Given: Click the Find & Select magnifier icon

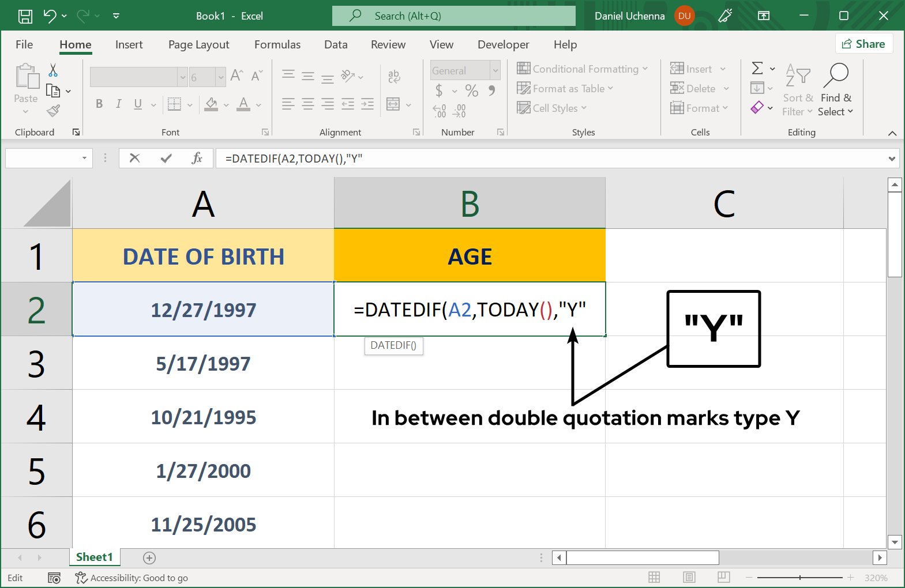Looking at the screenshot, I should 836,75.
